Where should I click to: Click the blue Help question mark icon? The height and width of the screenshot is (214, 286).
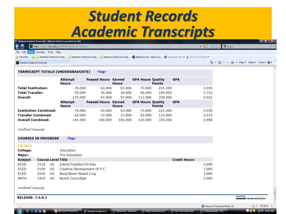[x=269, y=62]
